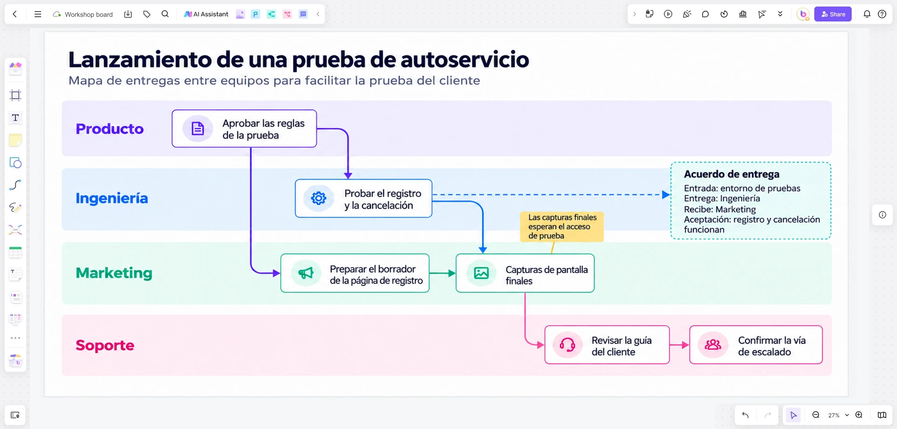Undo the last action

click(745, 415)
